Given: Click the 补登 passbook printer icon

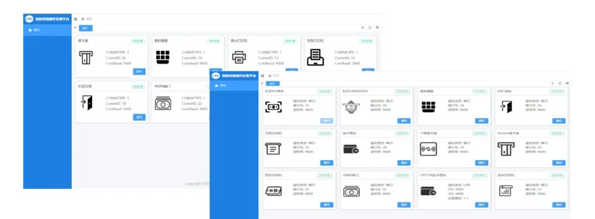Looking at the screenshot, I should (x=273, y=191).
